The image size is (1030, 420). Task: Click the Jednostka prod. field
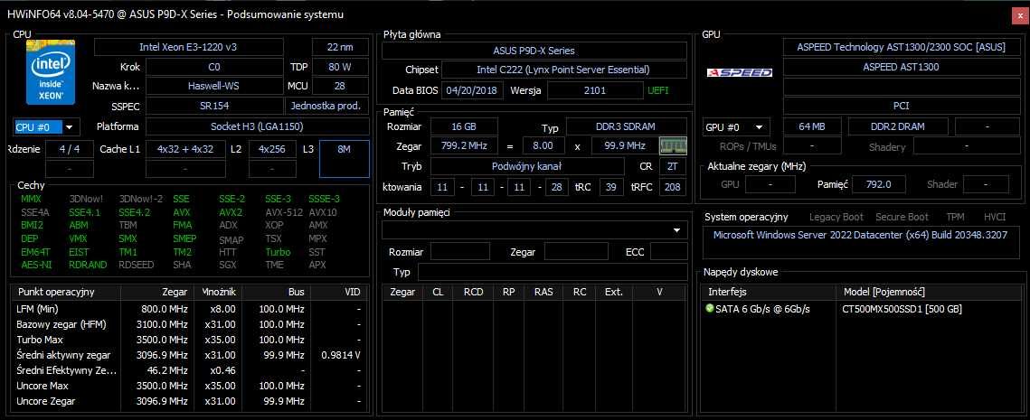click(x=327, y=106)
